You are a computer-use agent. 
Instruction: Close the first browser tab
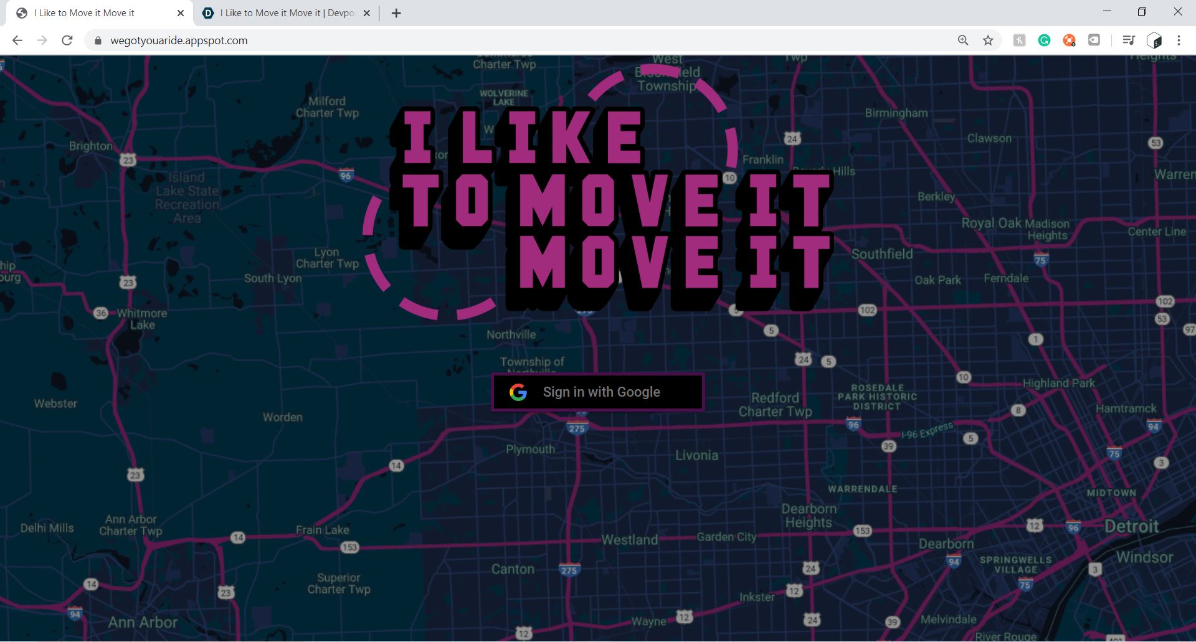pos(181,13)
